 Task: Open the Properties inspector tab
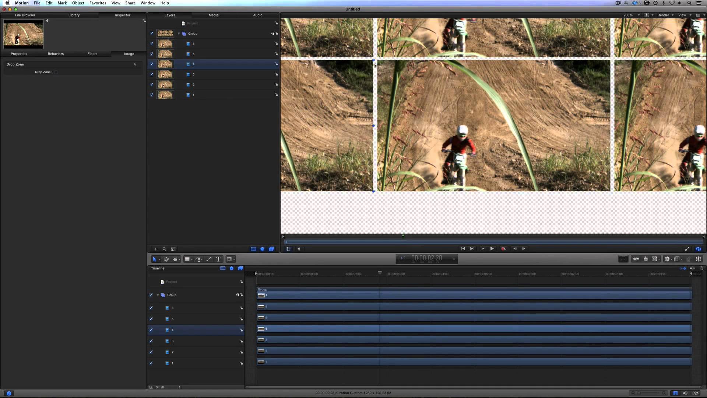[x=19, y=54]
